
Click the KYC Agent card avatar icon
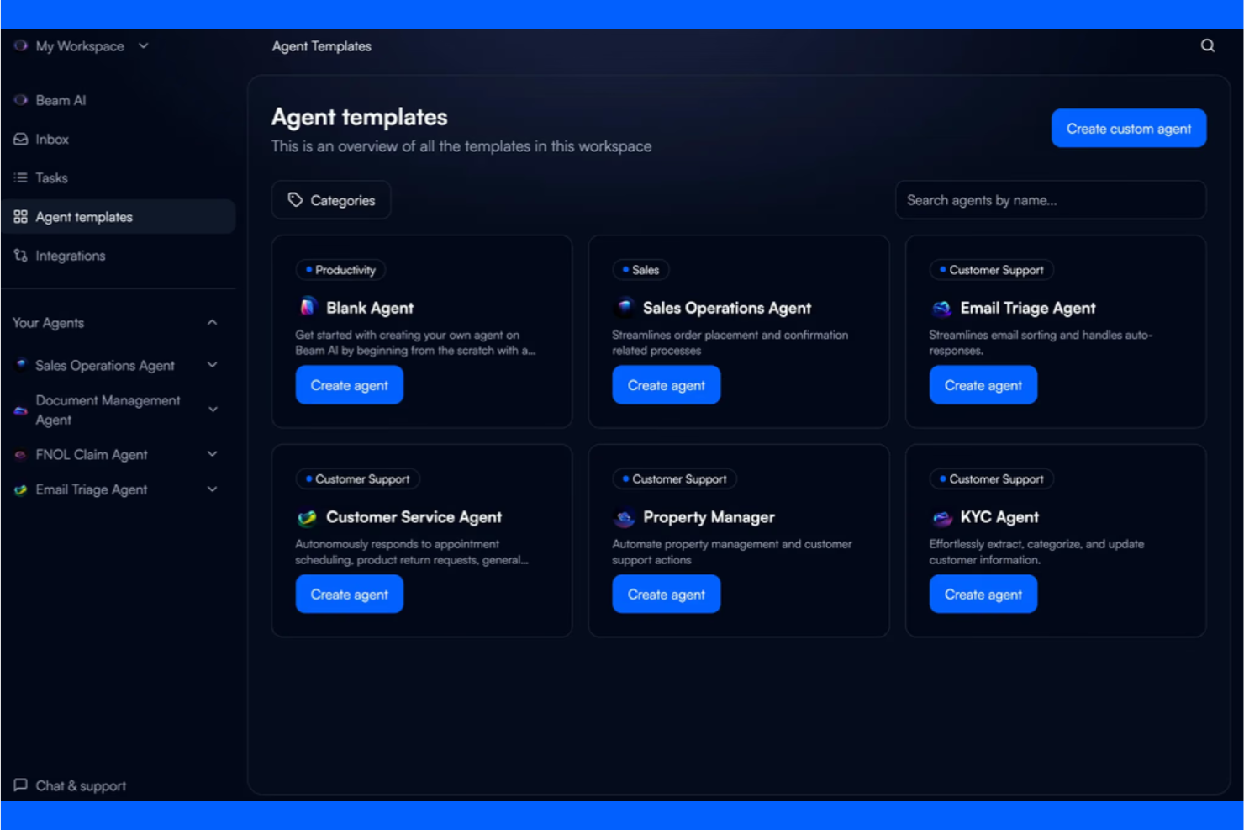[x=941, y=517]
